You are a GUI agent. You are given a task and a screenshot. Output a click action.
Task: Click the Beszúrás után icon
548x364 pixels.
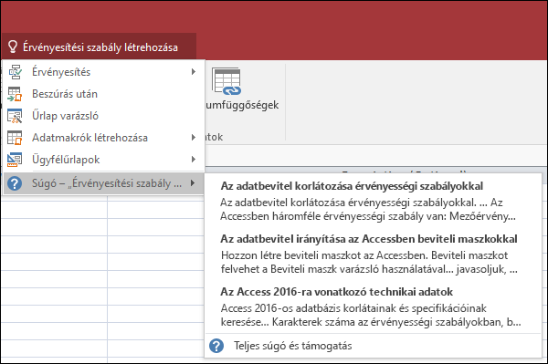coord(15,94)
